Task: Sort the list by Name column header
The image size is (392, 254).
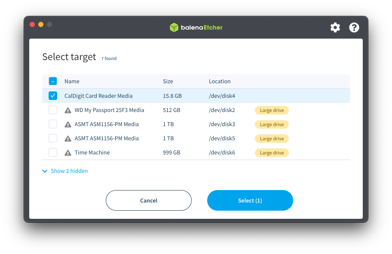Action: point(72,82)
